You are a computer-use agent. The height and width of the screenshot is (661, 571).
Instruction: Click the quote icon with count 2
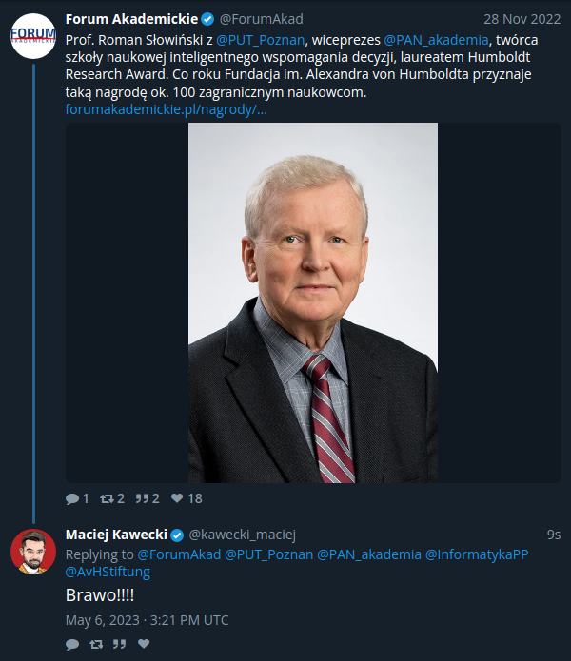142,498
